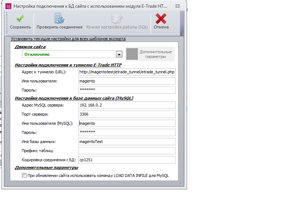Click the MySQL username field

pyautogui.click(x=127, y=123)
